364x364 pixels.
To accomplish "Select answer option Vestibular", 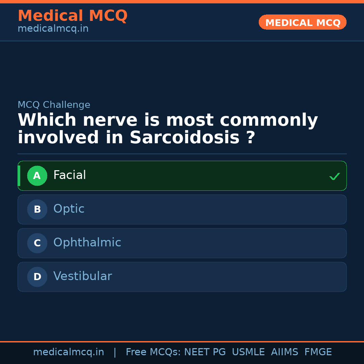I will click(83, 276).
